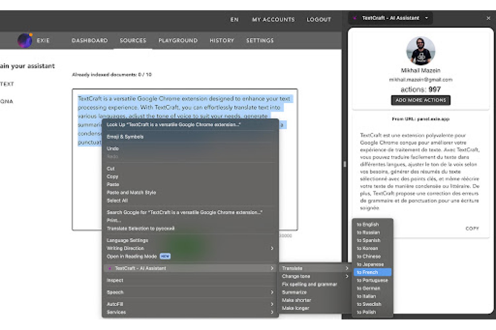Viewport: 496px width, 330px height.
Task: Click the NEW badge beside Reading Mode
Action: (x=165, y=256)
